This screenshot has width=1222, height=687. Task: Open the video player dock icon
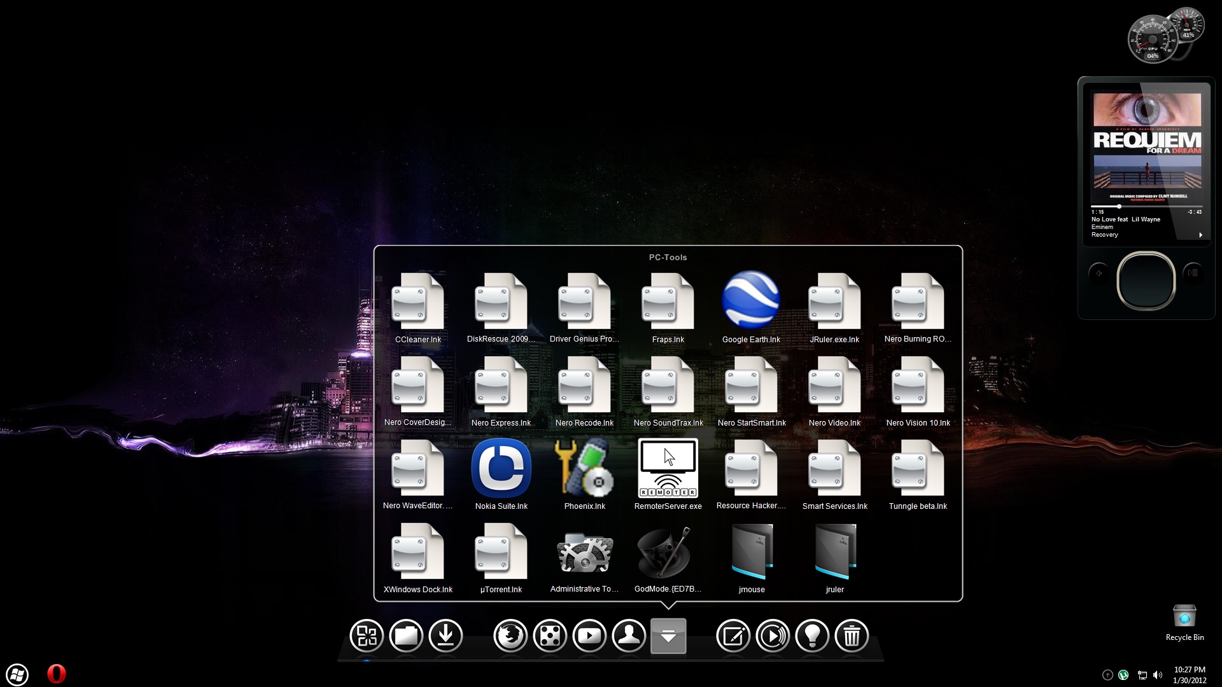[x=589, y=635]
